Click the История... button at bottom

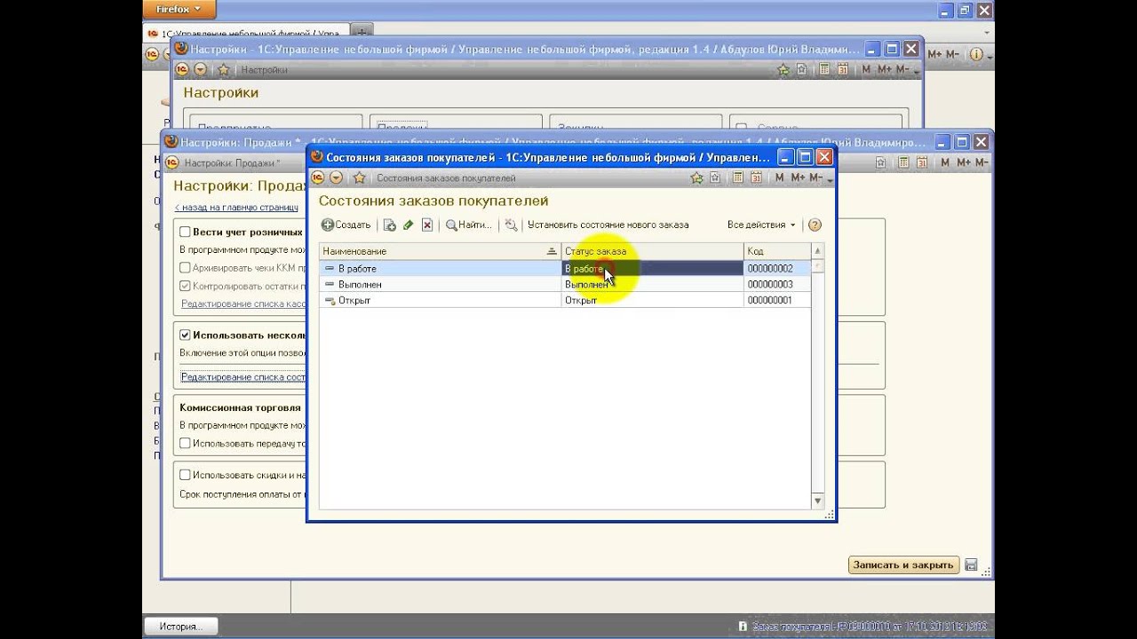(x=180, y=627)
